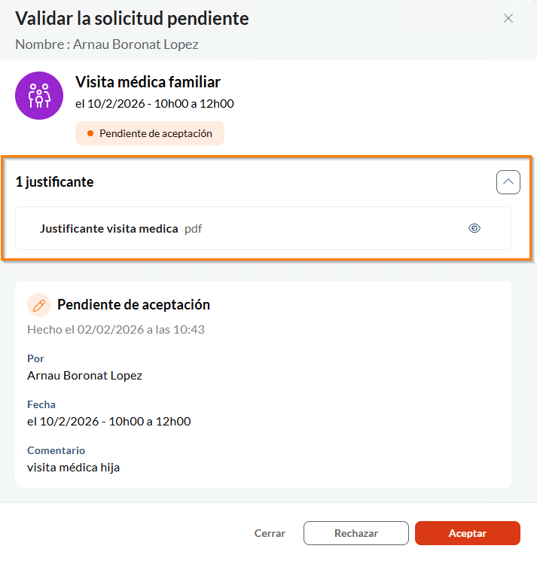Click Arnau Boronat Lopez under Por
Image resolution: width=537 pixels, height=561 pixels.
(84, 375)
